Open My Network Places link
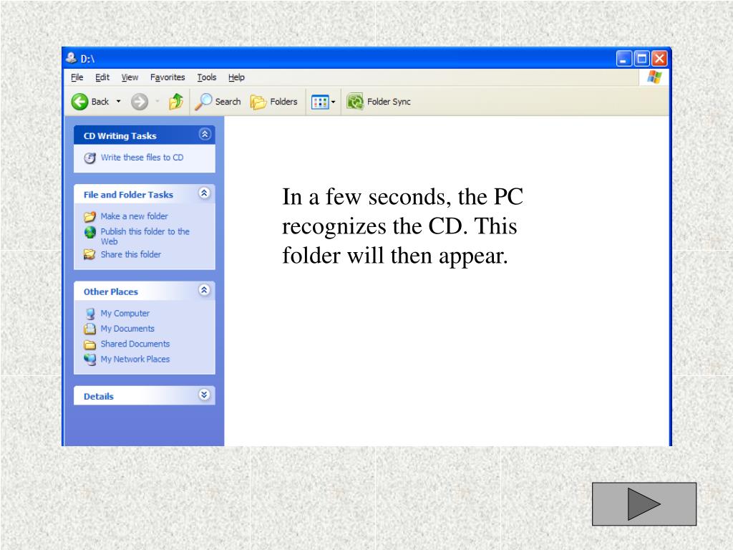 135,360
